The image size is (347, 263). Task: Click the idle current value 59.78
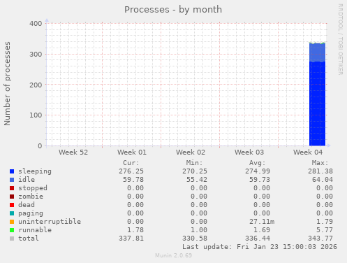pos(133,180)
